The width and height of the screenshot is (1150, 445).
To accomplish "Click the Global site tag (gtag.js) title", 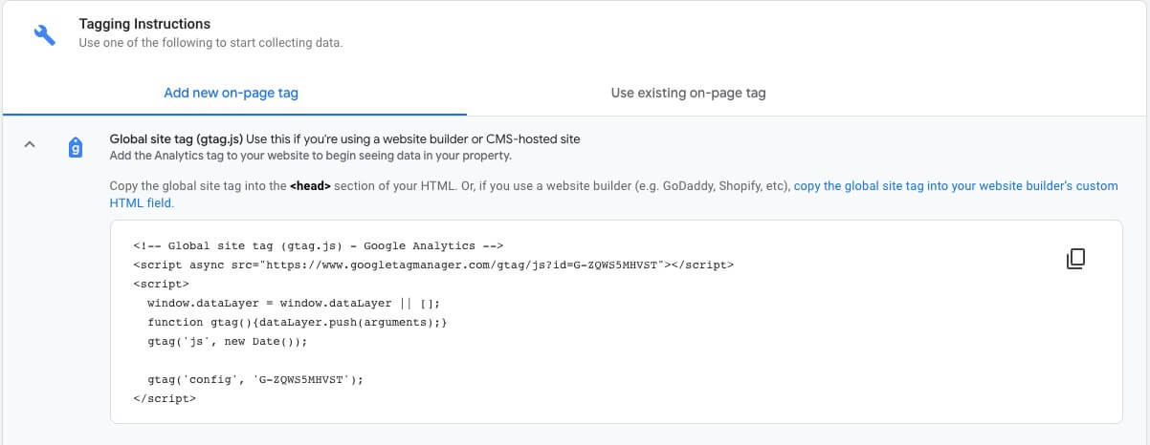I will tap(175, 138).
